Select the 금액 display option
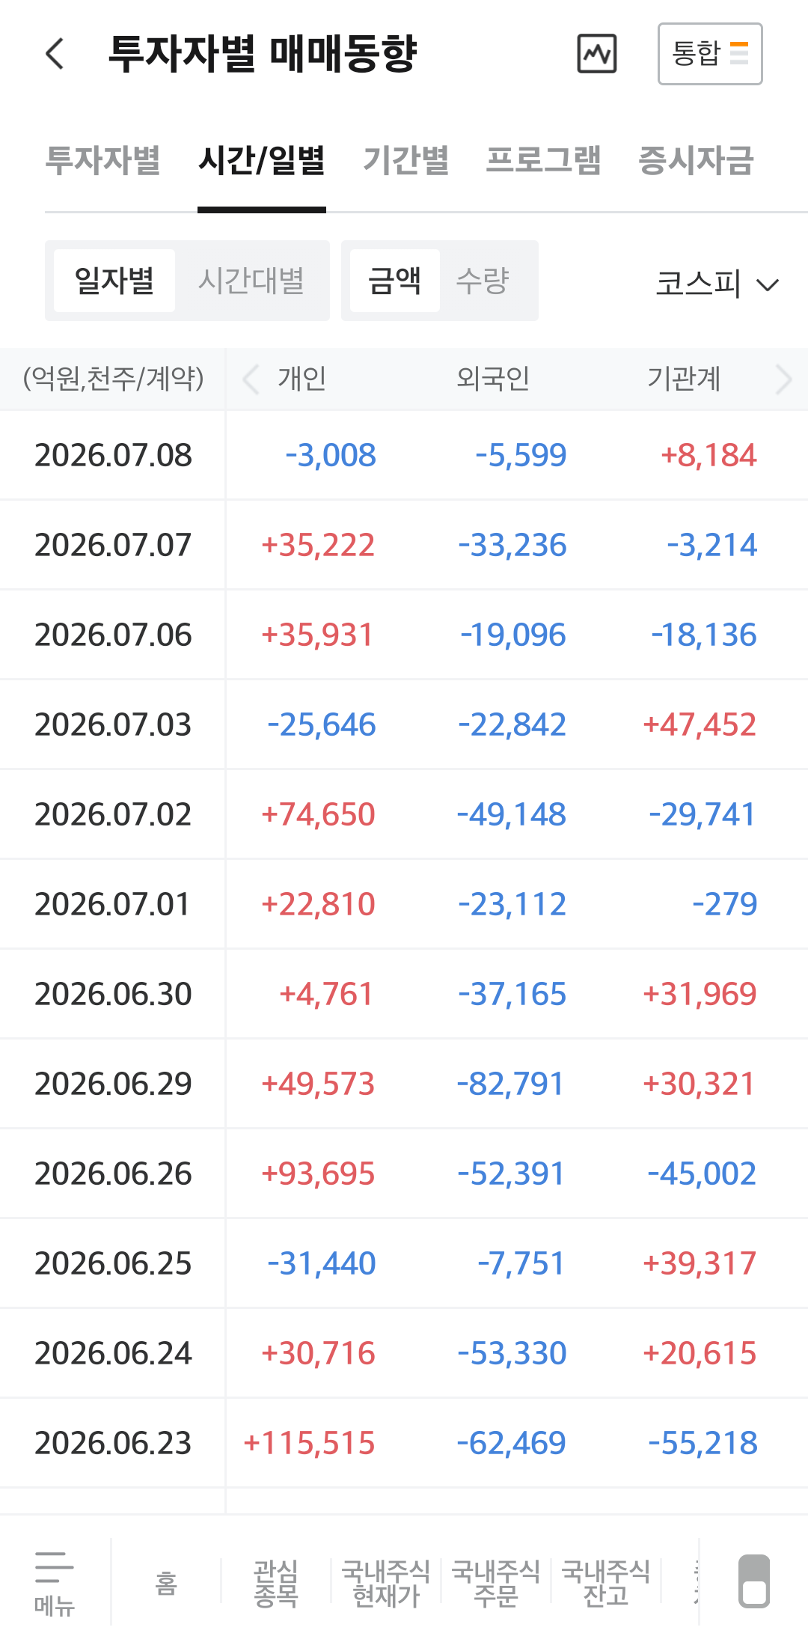The width and height of the screenshot is (808, 1648). click(395, 281)
